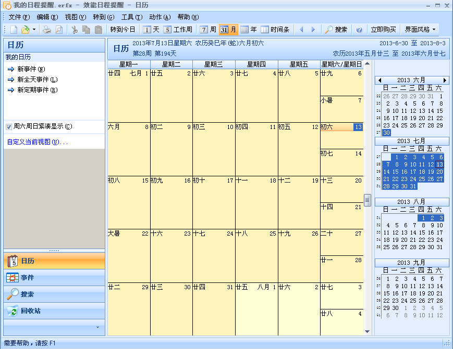This screenshot has width=453, height=349.
Task: Go to previous month in mini calendar
Action: [379, 80]
